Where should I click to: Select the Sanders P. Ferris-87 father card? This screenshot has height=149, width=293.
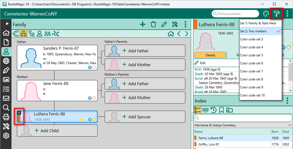(57, 58)
